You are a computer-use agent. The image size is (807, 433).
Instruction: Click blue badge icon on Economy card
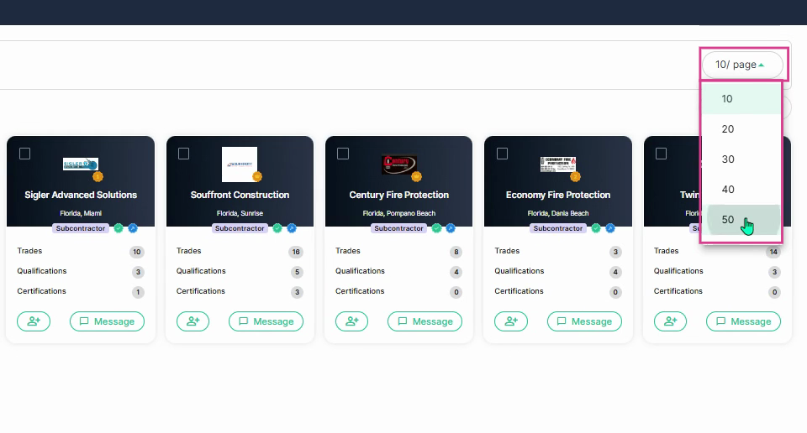pyautogui.click(x=610, y=228)
